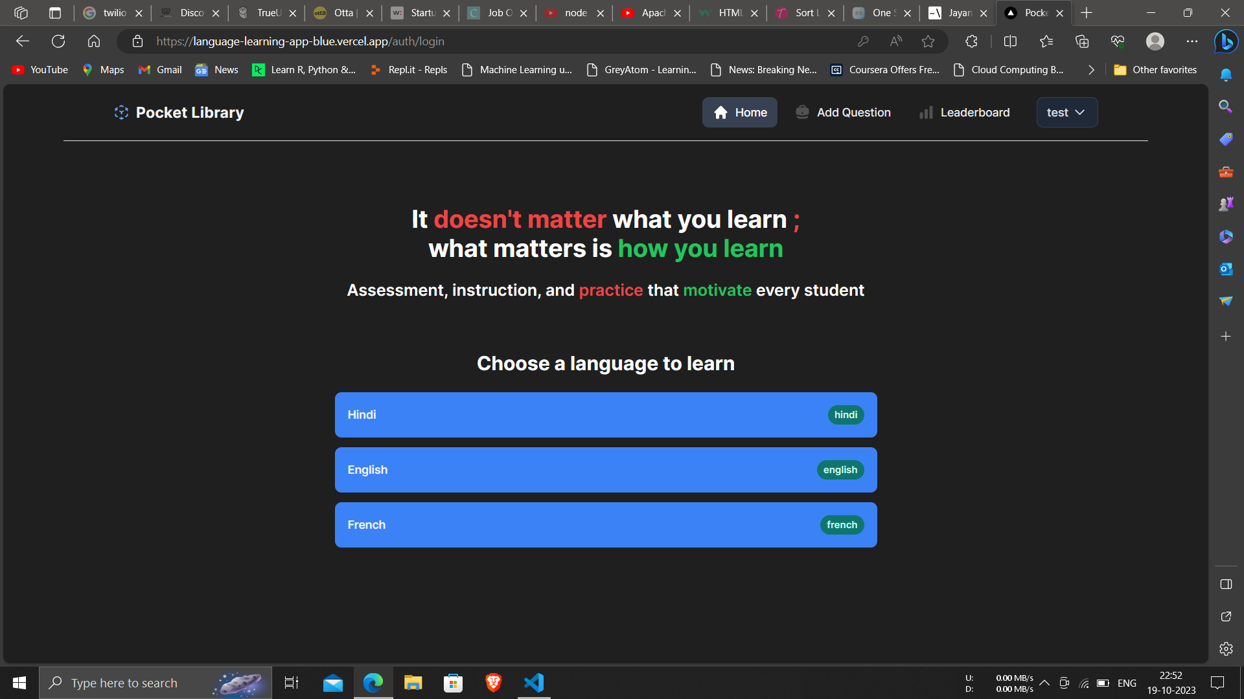Toggle split screen icon in toolbar

[1009, 41]
